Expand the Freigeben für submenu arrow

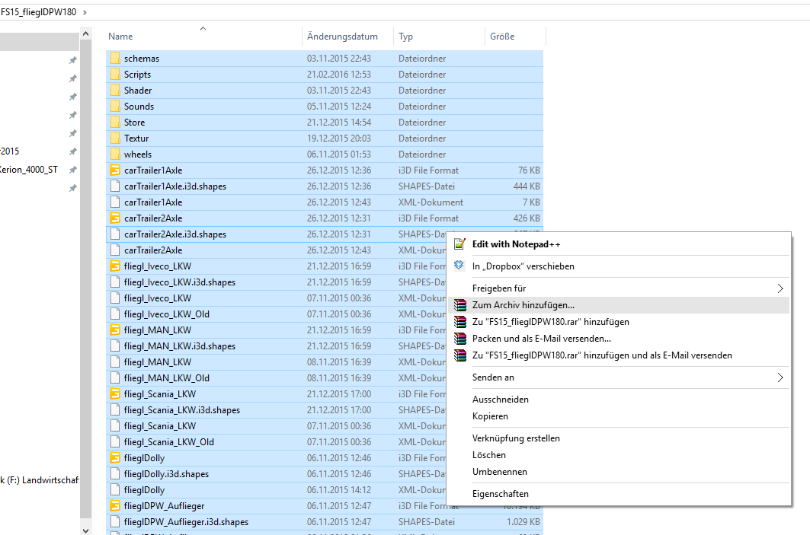780,288
